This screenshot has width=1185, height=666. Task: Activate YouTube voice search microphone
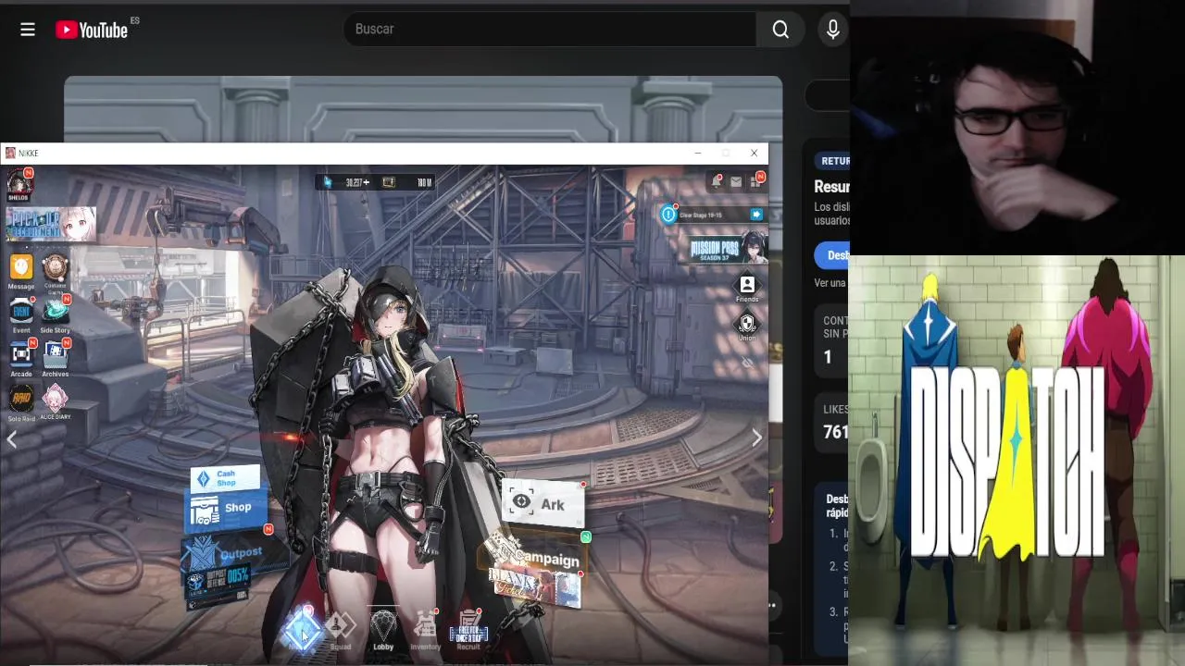833,30
